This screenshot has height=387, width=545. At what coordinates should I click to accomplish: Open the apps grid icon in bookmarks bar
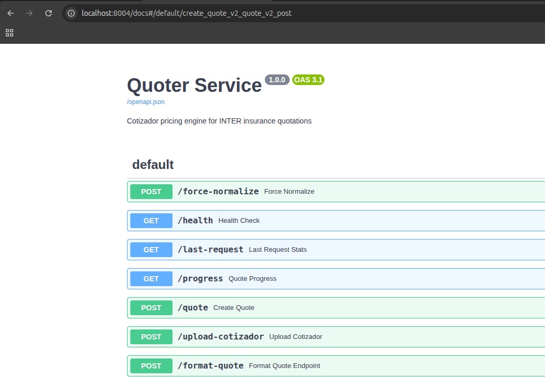point(9,33)
